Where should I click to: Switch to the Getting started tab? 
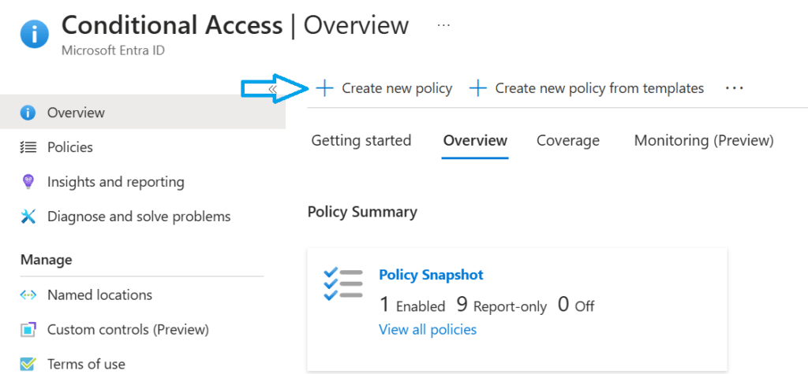tap(361, 141)
